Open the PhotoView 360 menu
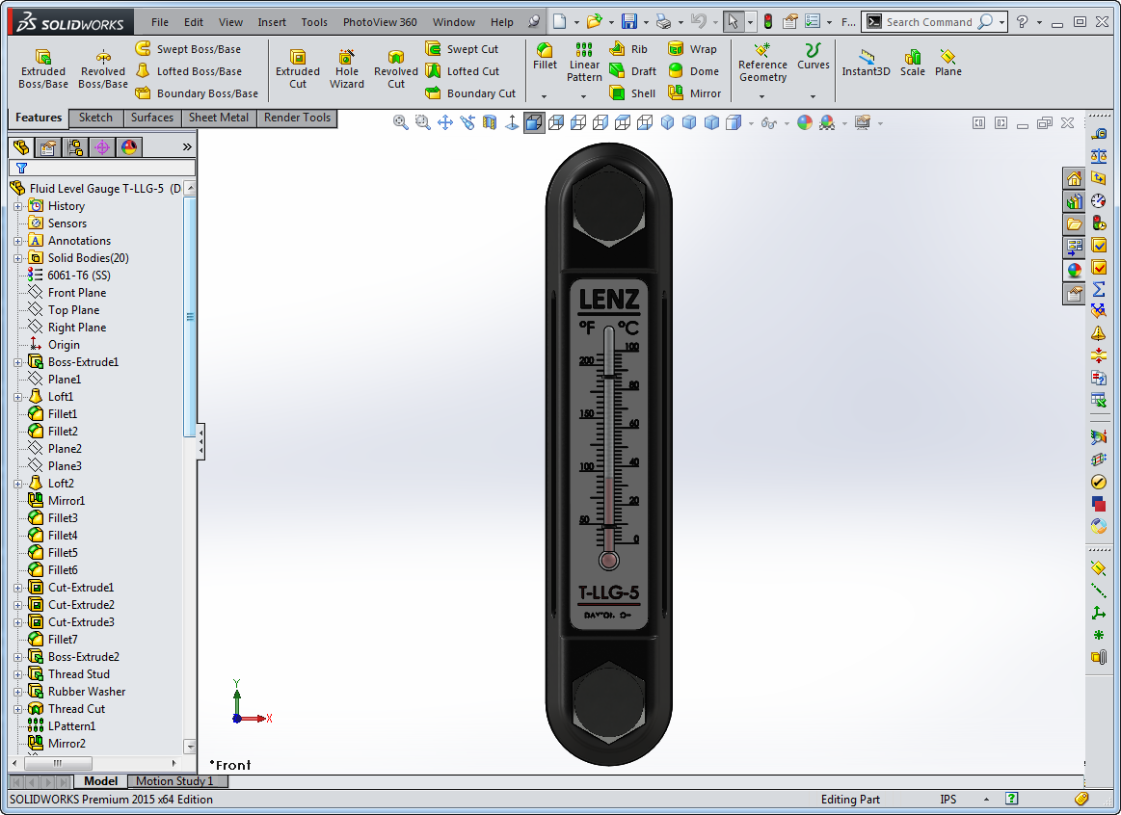Viewport: 1121px width, 815px height. point(380,22)
